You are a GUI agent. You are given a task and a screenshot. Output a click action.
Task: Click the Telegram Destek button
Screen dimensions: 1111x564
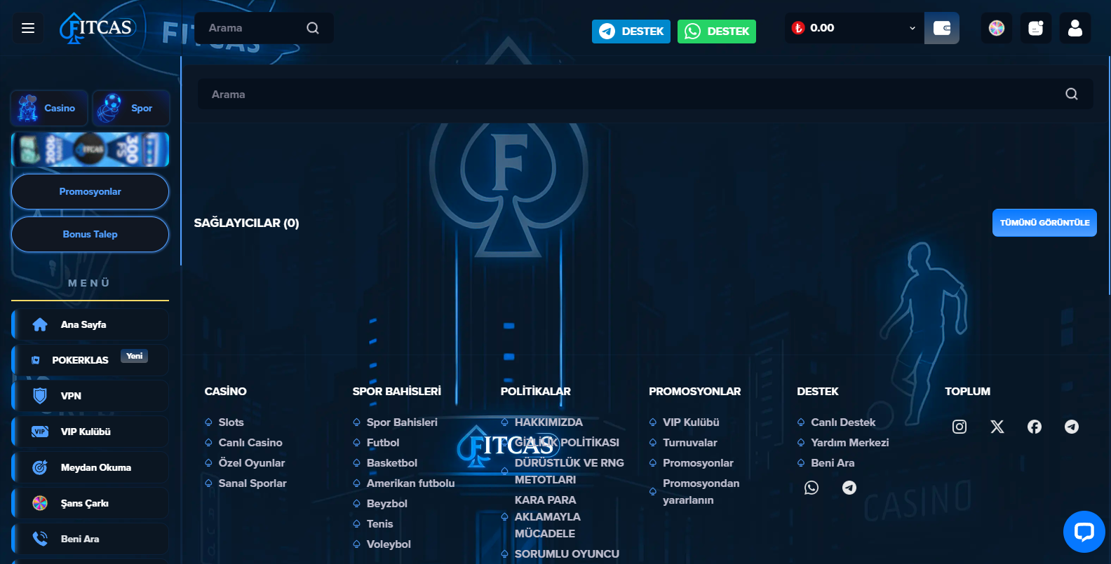pyautogui.click(x=631, y=32)
